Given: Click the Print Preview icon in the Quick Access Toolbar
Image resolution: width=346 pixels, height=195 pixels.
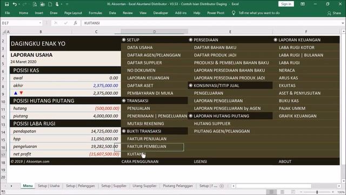Looking at the screenshot, I should [x=35, y=4].
